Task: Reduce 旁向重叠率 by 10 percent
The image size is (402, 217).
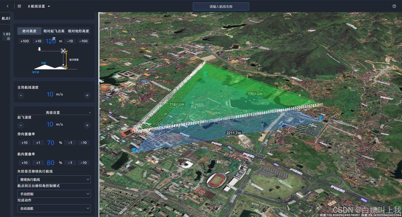Action: point(83,143)
